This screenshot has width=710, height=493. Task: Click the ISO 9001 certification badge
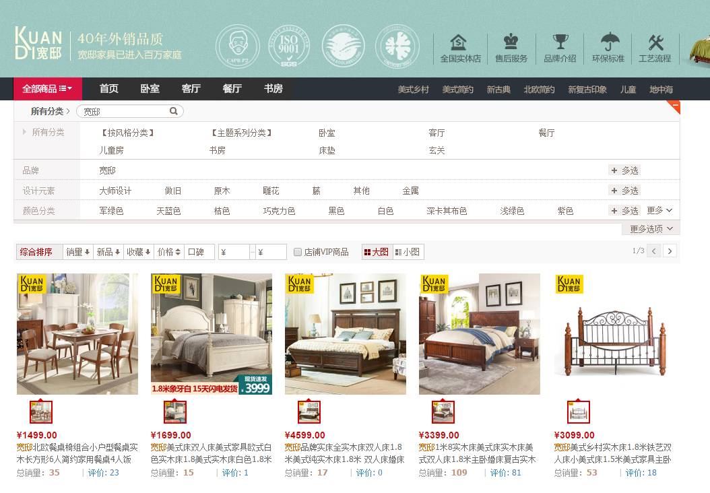289,46
